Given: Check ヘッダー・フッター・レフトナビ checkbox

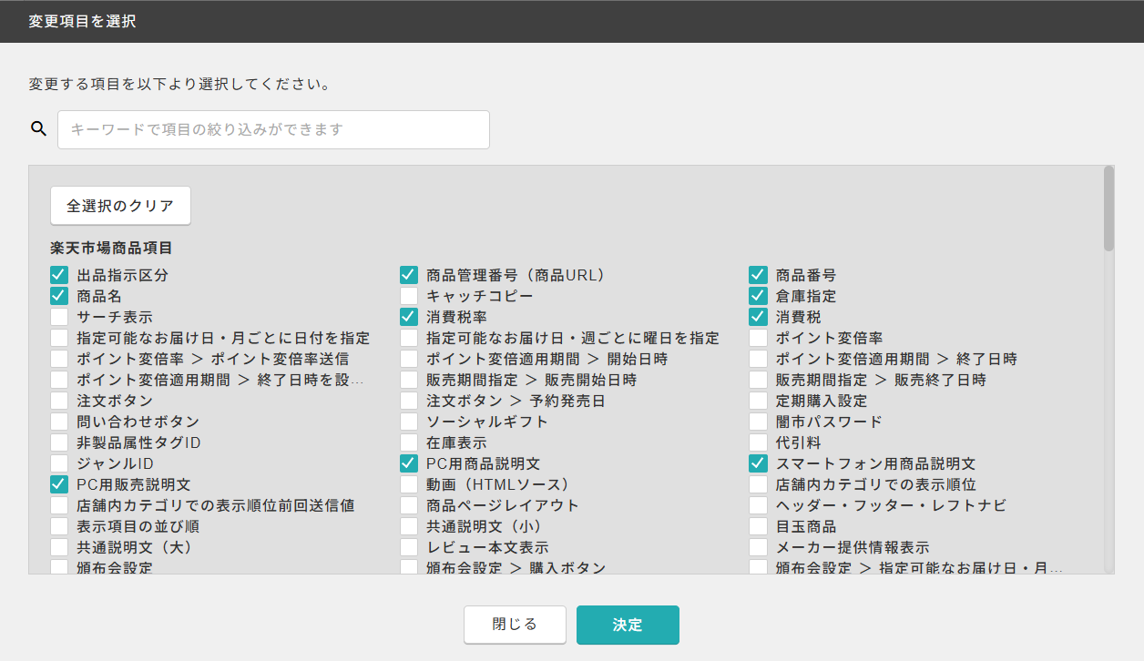Looking at the screenshot, I should point(759,505).
